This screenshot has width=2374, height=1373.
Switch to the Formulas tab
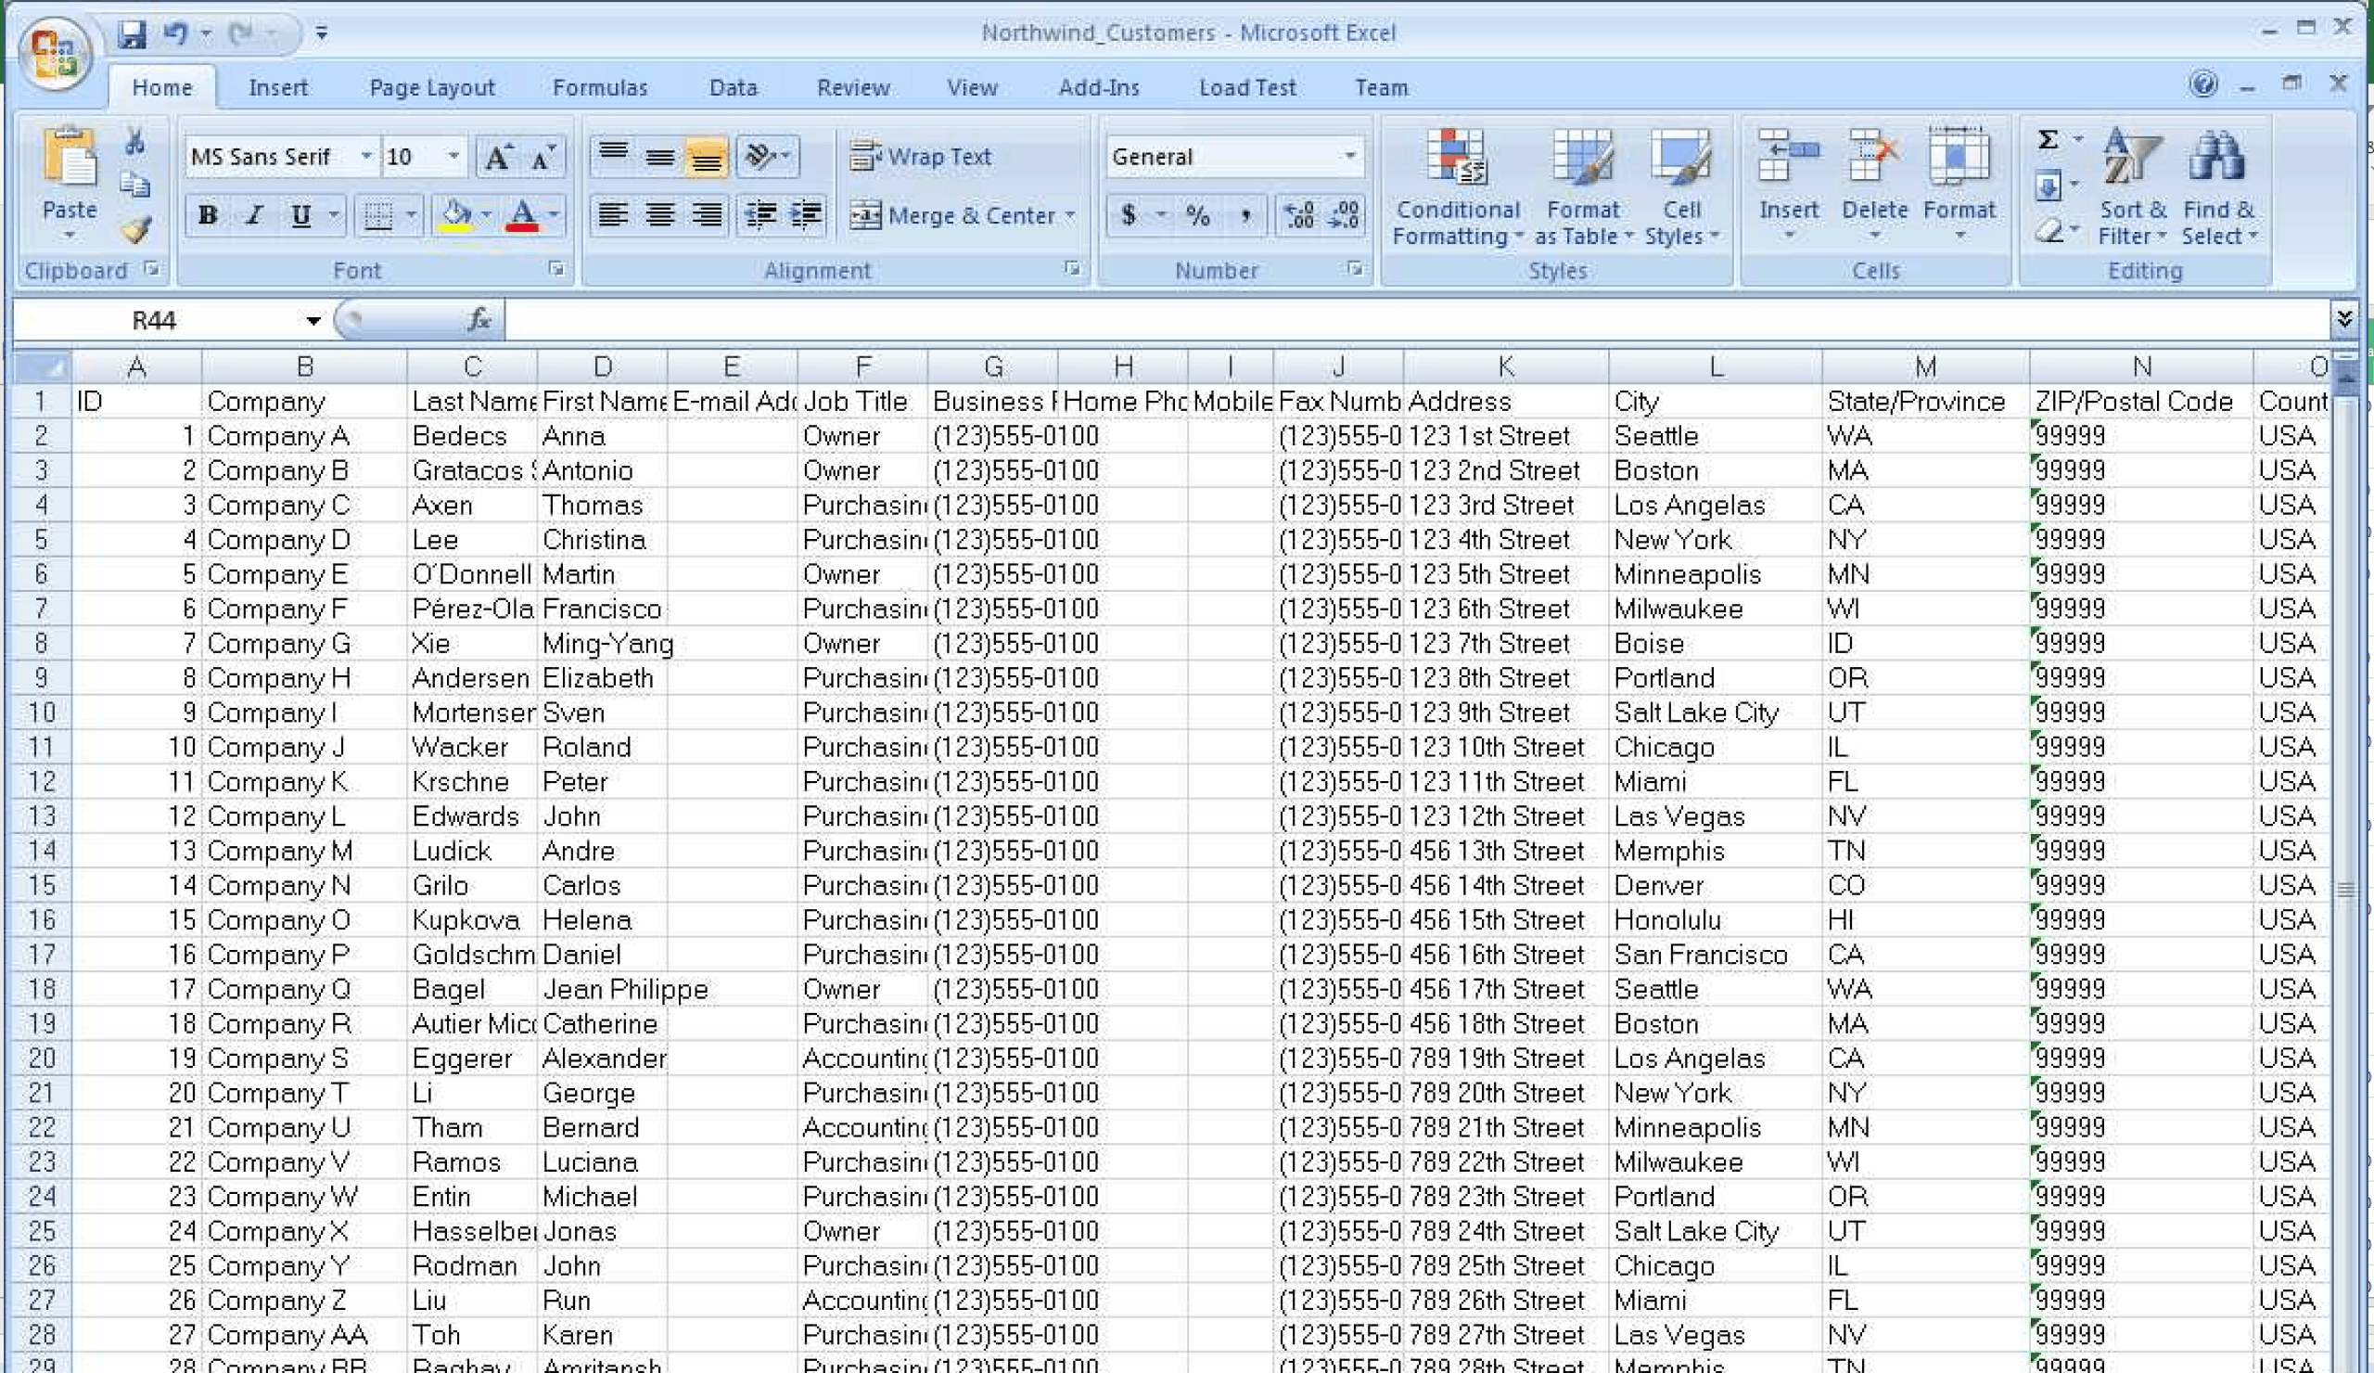coord(600,87)
